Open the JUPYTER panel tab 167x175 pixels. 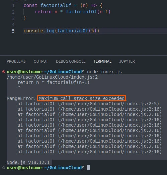click(x=127, y=61)
